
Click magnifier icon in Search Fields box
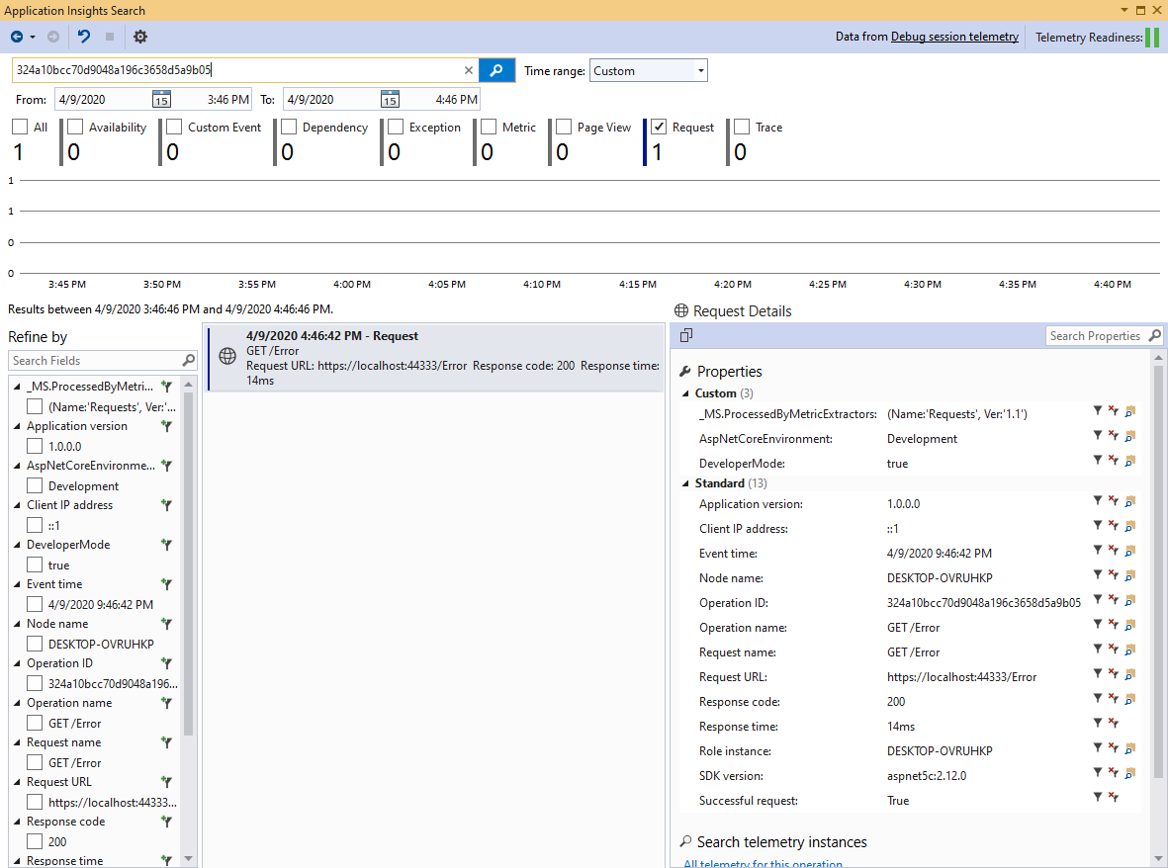click(189, 360)
